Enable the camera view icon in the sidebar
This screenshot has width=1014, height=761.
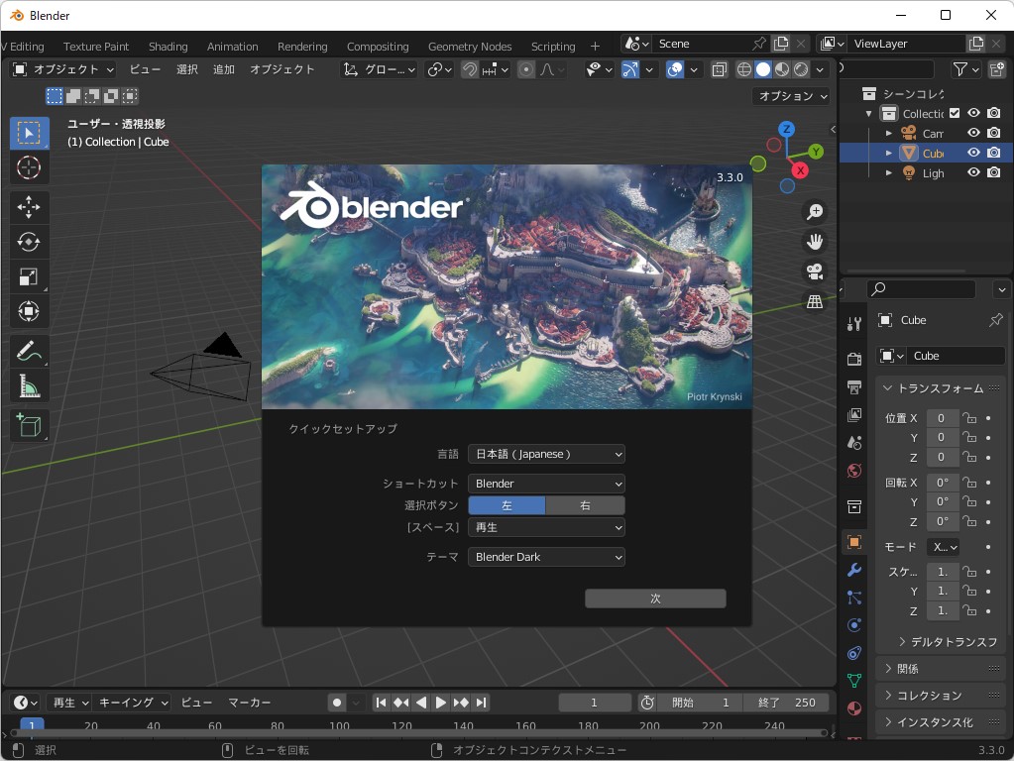(814, 272)
